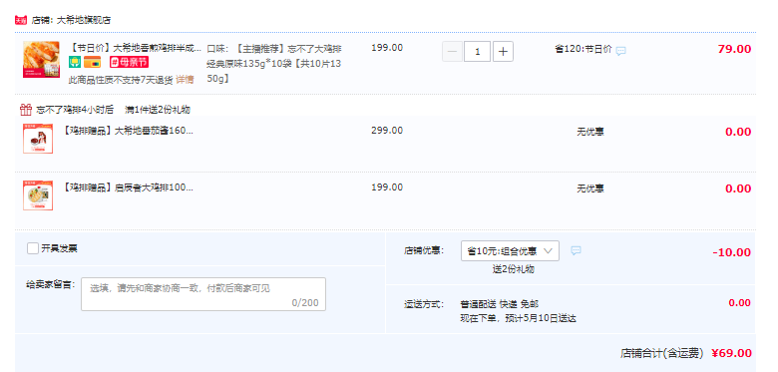
Task: Click the gift box icon
Action: [x=26, y=109]
